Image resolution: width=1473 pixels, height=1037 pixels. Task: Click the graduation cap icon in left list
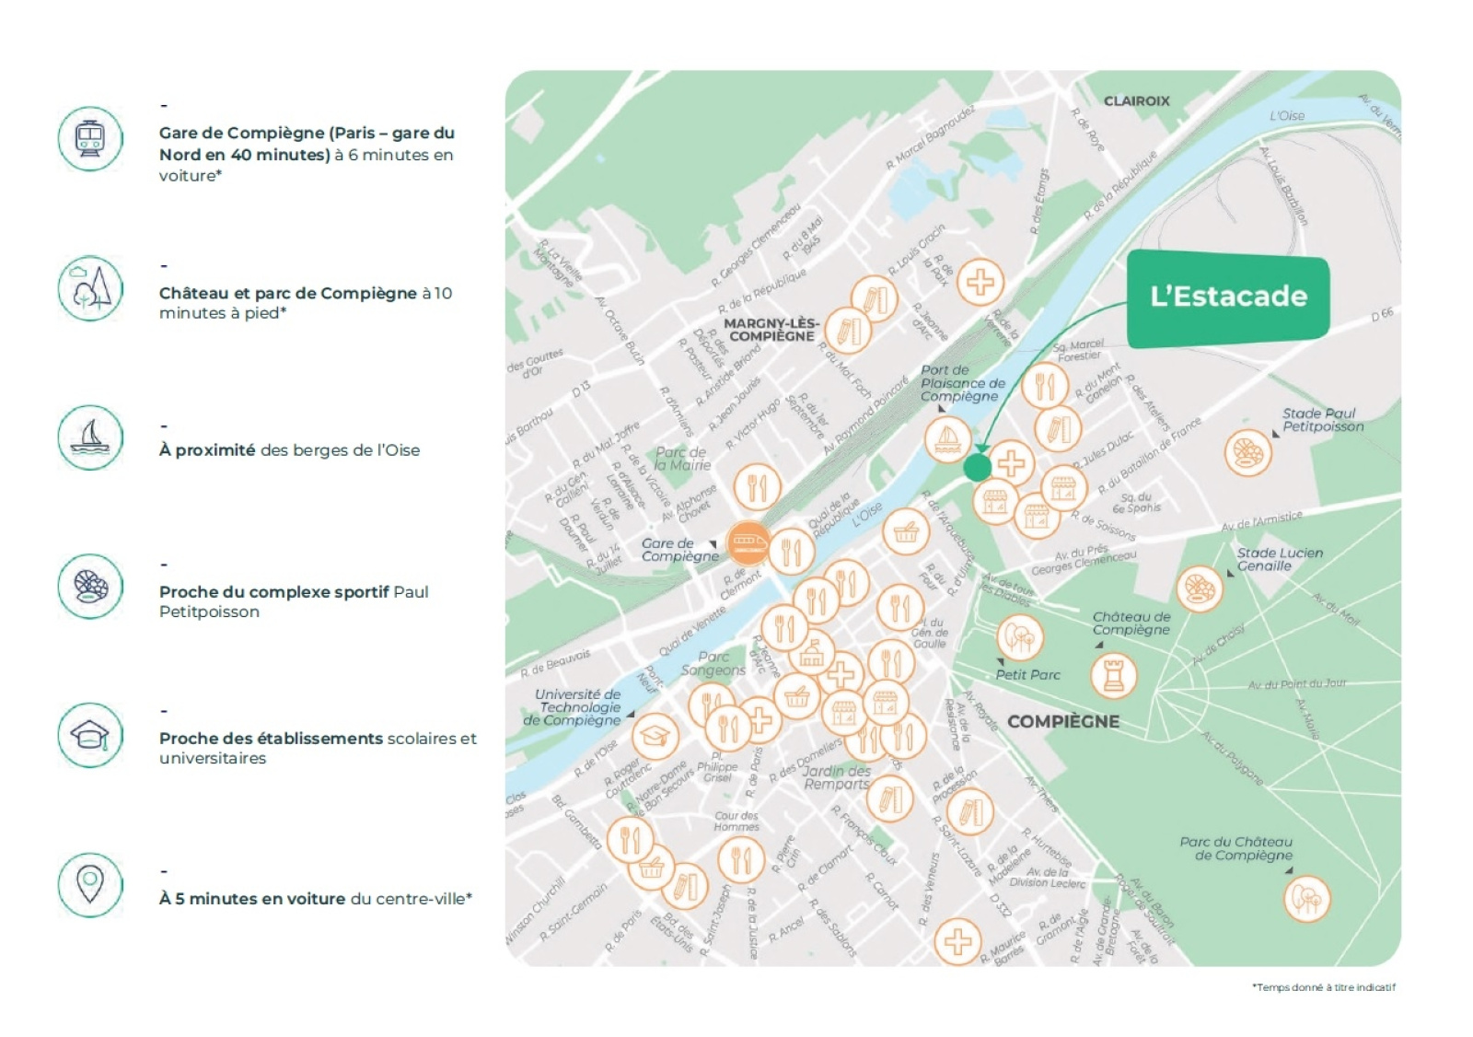click(90, 736)
